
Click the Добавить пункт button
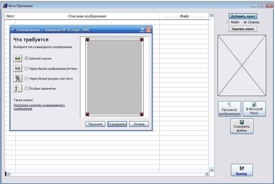pyautogui.click(x=243, y=16)
